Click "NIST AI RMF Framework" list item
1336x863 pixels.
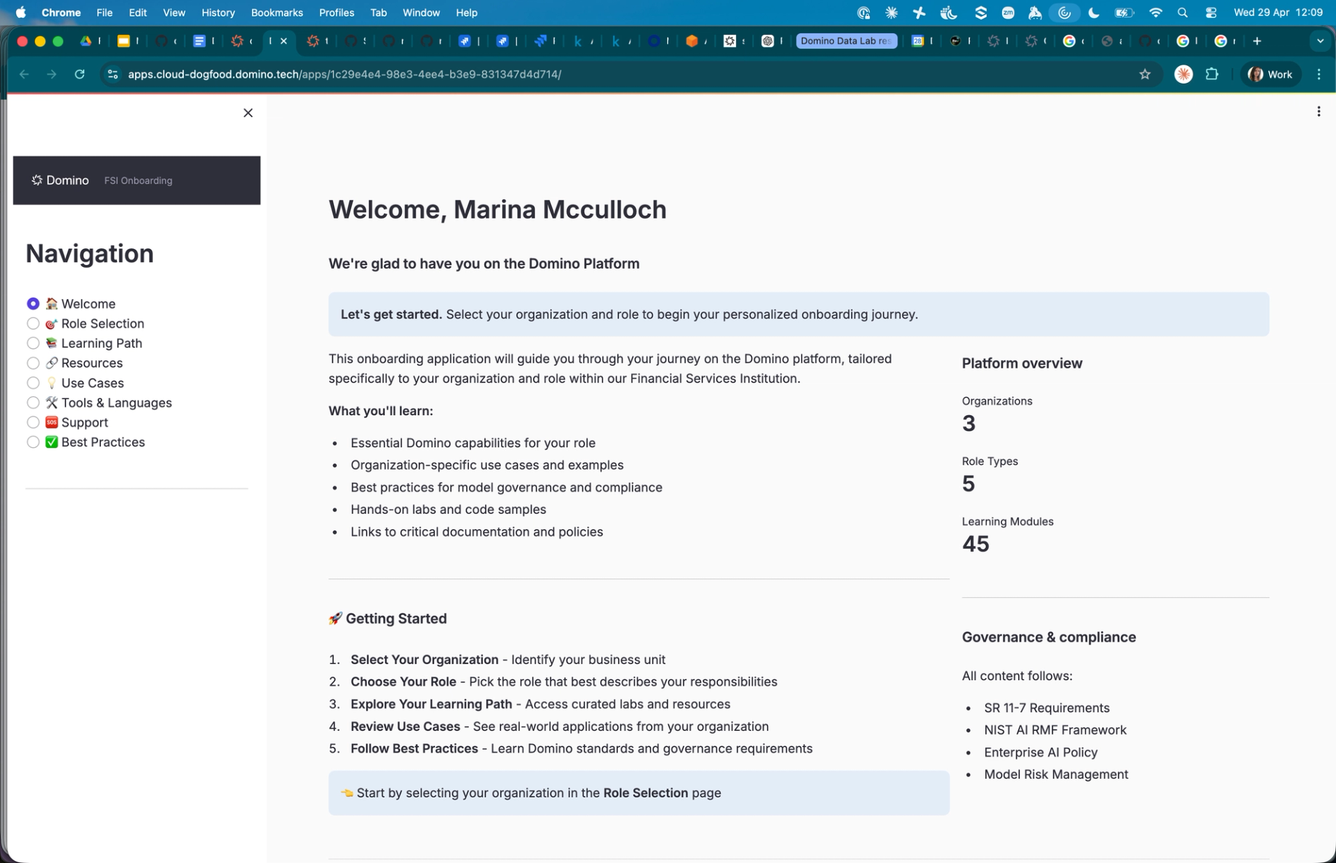pos(1055,730)
